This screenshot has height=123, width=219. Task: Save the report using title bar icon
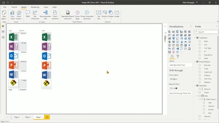click(x=3, y=2)
